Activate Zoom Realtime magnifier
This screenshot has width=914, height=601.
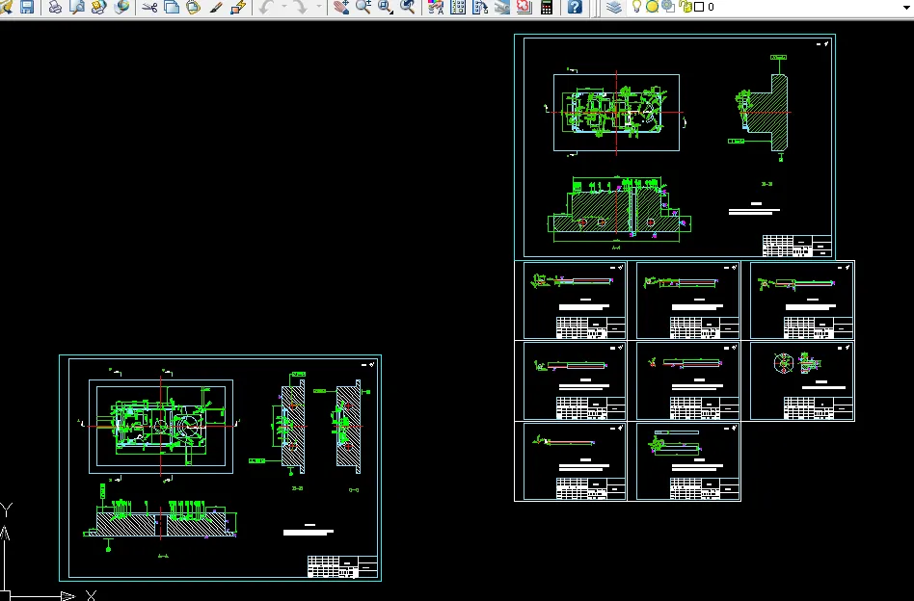point(363,7)
